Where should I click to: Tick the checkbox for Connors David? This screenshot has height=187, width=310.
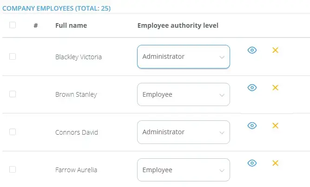click(x=13, y=132)
